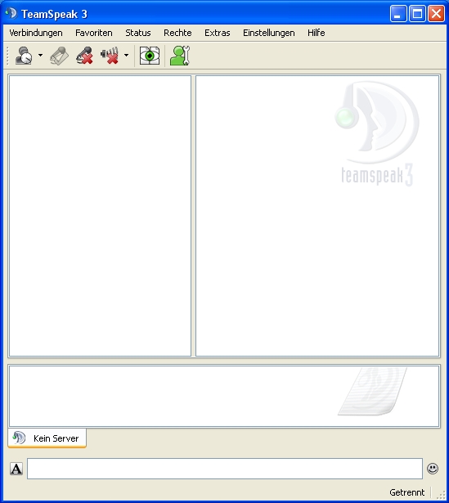Open the Favoriten menu
449x503 pixels.
[x=94, y=33]
